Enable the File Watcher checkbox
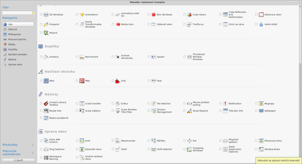This screenshot has width=302, height=164. pos(149,104)
